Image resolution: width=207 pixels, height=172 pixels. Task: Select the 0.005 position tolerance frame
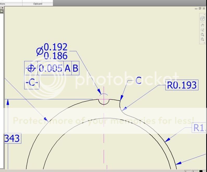pos(51,68)
